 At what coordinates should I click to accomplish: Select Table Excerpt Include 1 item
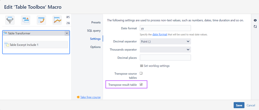point(36,45)
